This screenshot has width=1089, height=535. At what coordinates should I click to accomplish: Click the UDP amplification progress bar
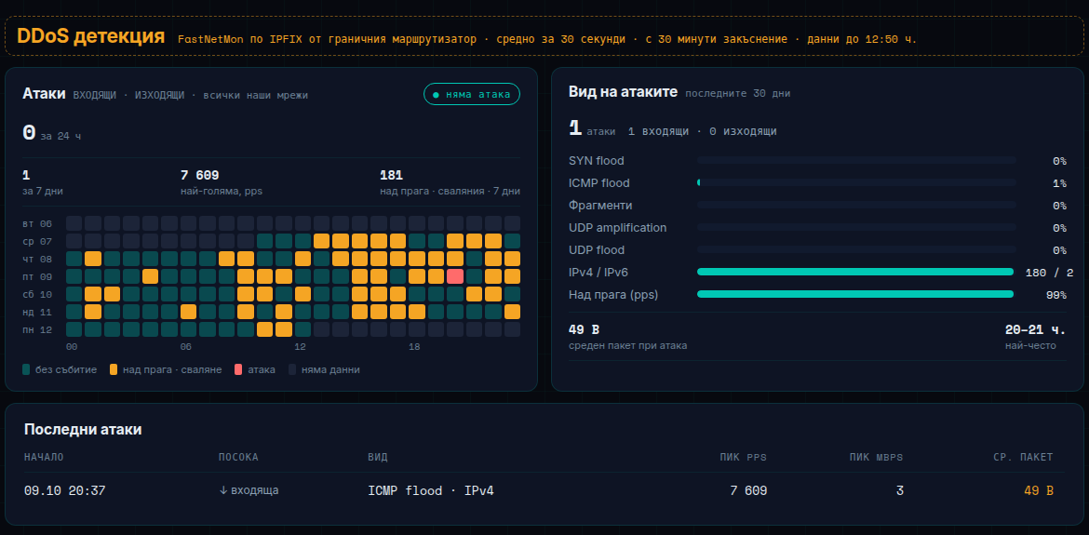855,228
